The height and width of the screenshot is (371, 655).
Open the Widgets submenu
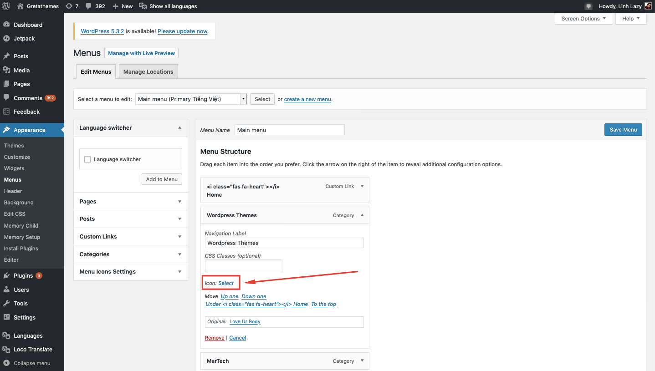click(14, 168)
